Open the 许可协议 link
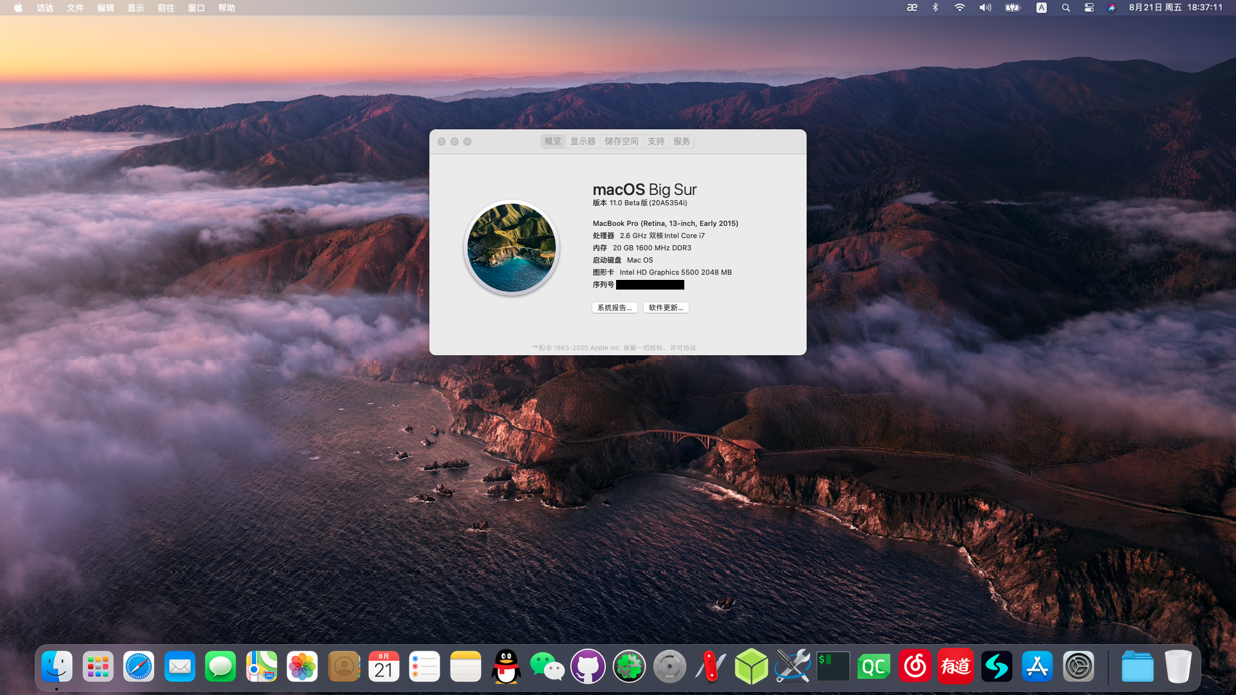 click(x=683, y=348)
